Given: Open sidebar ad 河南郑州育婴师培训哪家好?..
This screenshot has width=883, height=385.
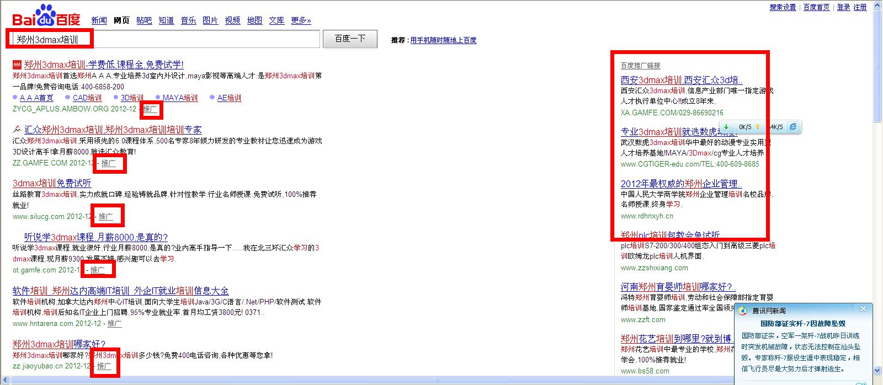Looking at the screenshot, I should (x=678, y=287).
